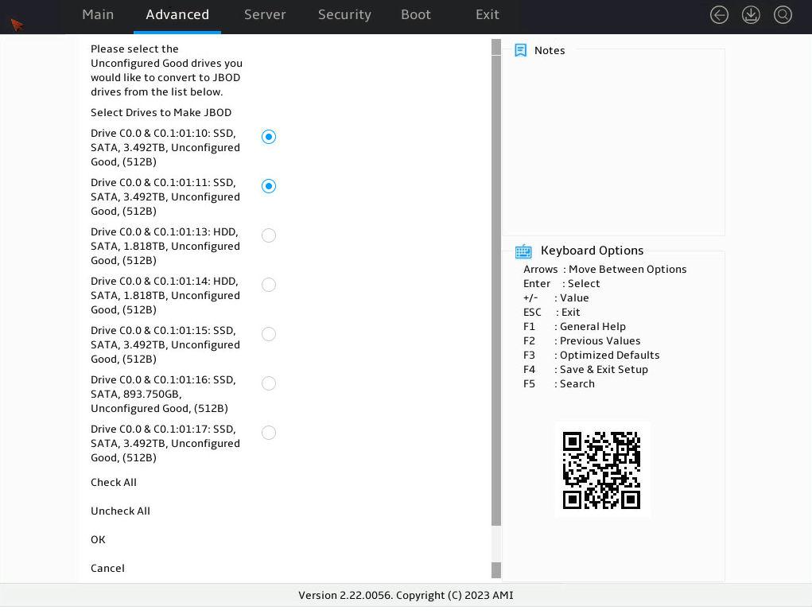The height and width of the screenshot is (614, 812).
Task: Switch to the Boot tab
Action: coord(416,14)
